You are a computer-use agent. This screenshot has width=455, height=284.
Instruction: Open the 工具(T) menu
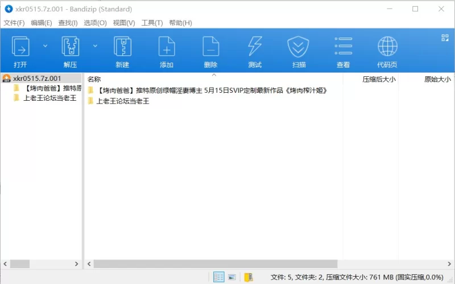click(152, 23)
